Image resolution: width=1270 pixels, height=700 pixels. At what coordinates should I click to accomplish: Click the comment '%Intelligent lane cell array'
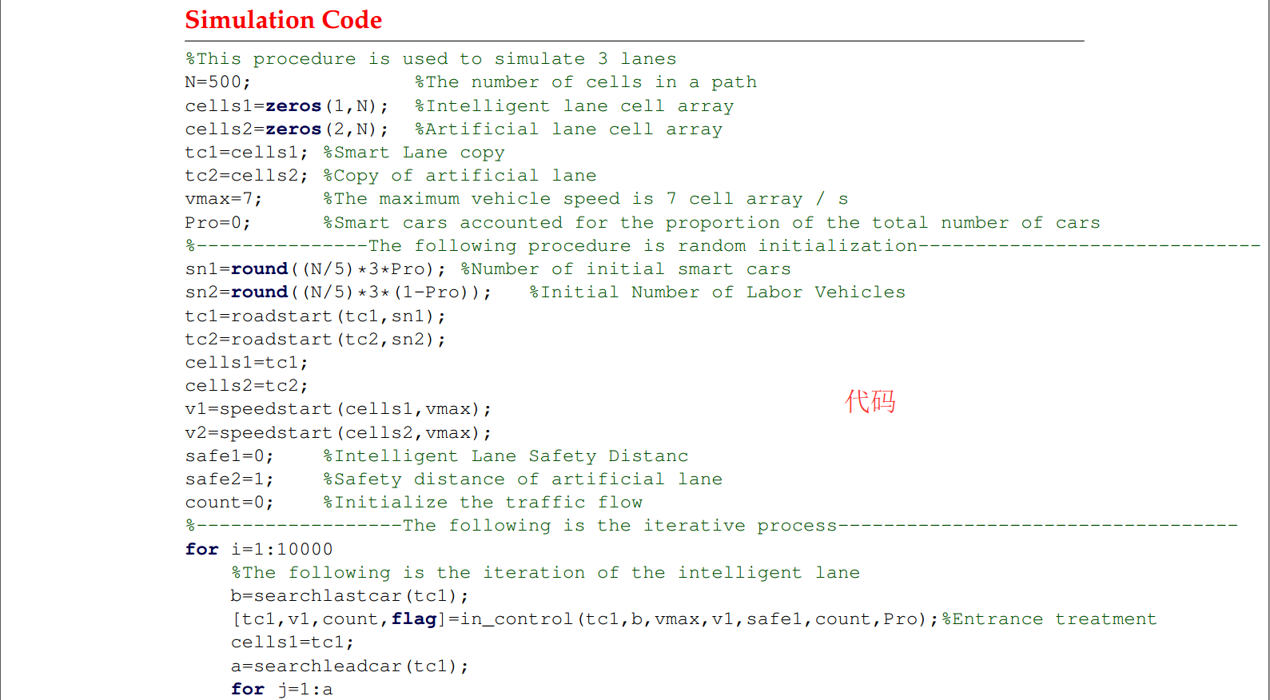[x=574, y=106]
